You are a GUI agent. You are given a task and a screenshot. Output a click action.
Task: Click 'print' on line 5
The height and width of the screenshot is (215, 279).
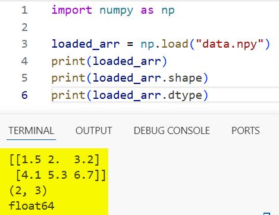pyautogui.click(x=68, y=78)
